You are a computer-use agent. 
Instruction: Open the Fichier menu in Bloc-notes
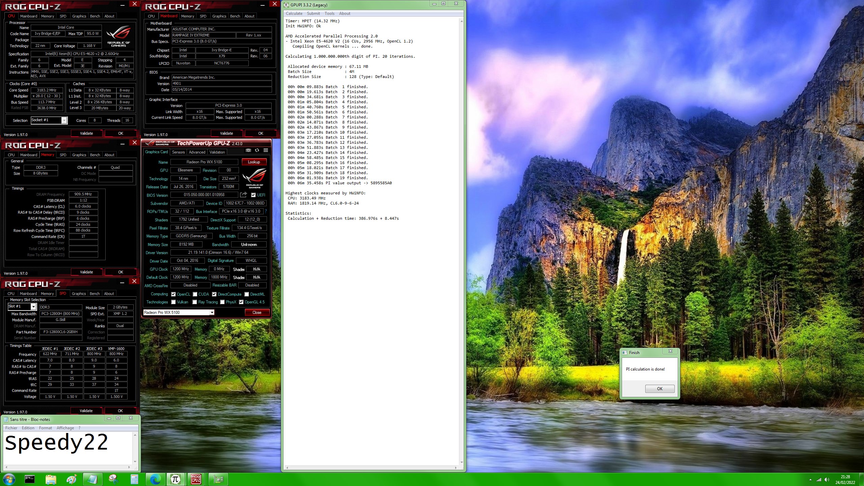11,428
